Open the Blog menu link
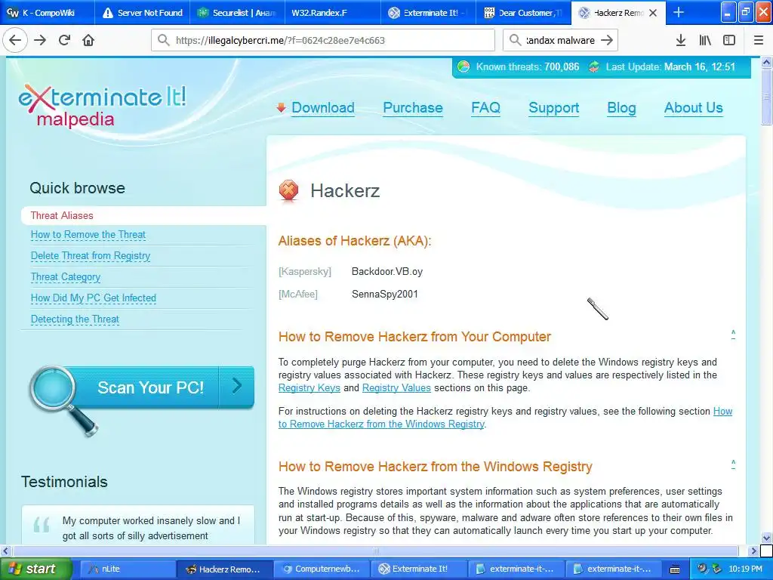Image resolution: width=773 pixels, height=580 pixels. click(x=621, y=107)
